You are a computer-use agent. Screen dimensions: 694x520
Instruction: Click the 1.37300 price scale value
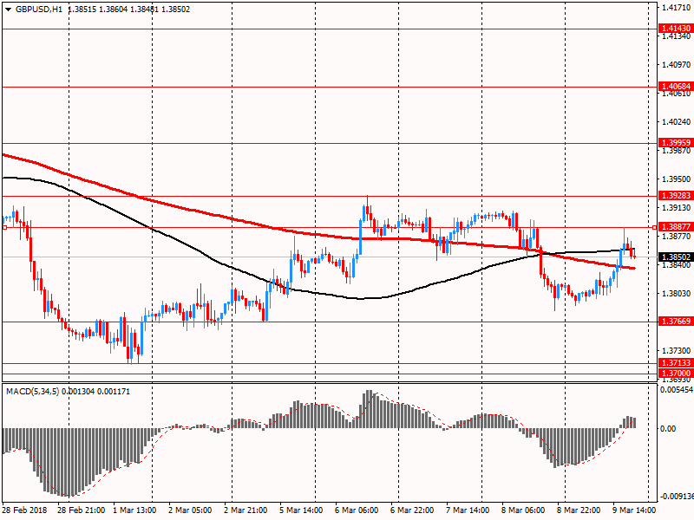pos(676,350)
